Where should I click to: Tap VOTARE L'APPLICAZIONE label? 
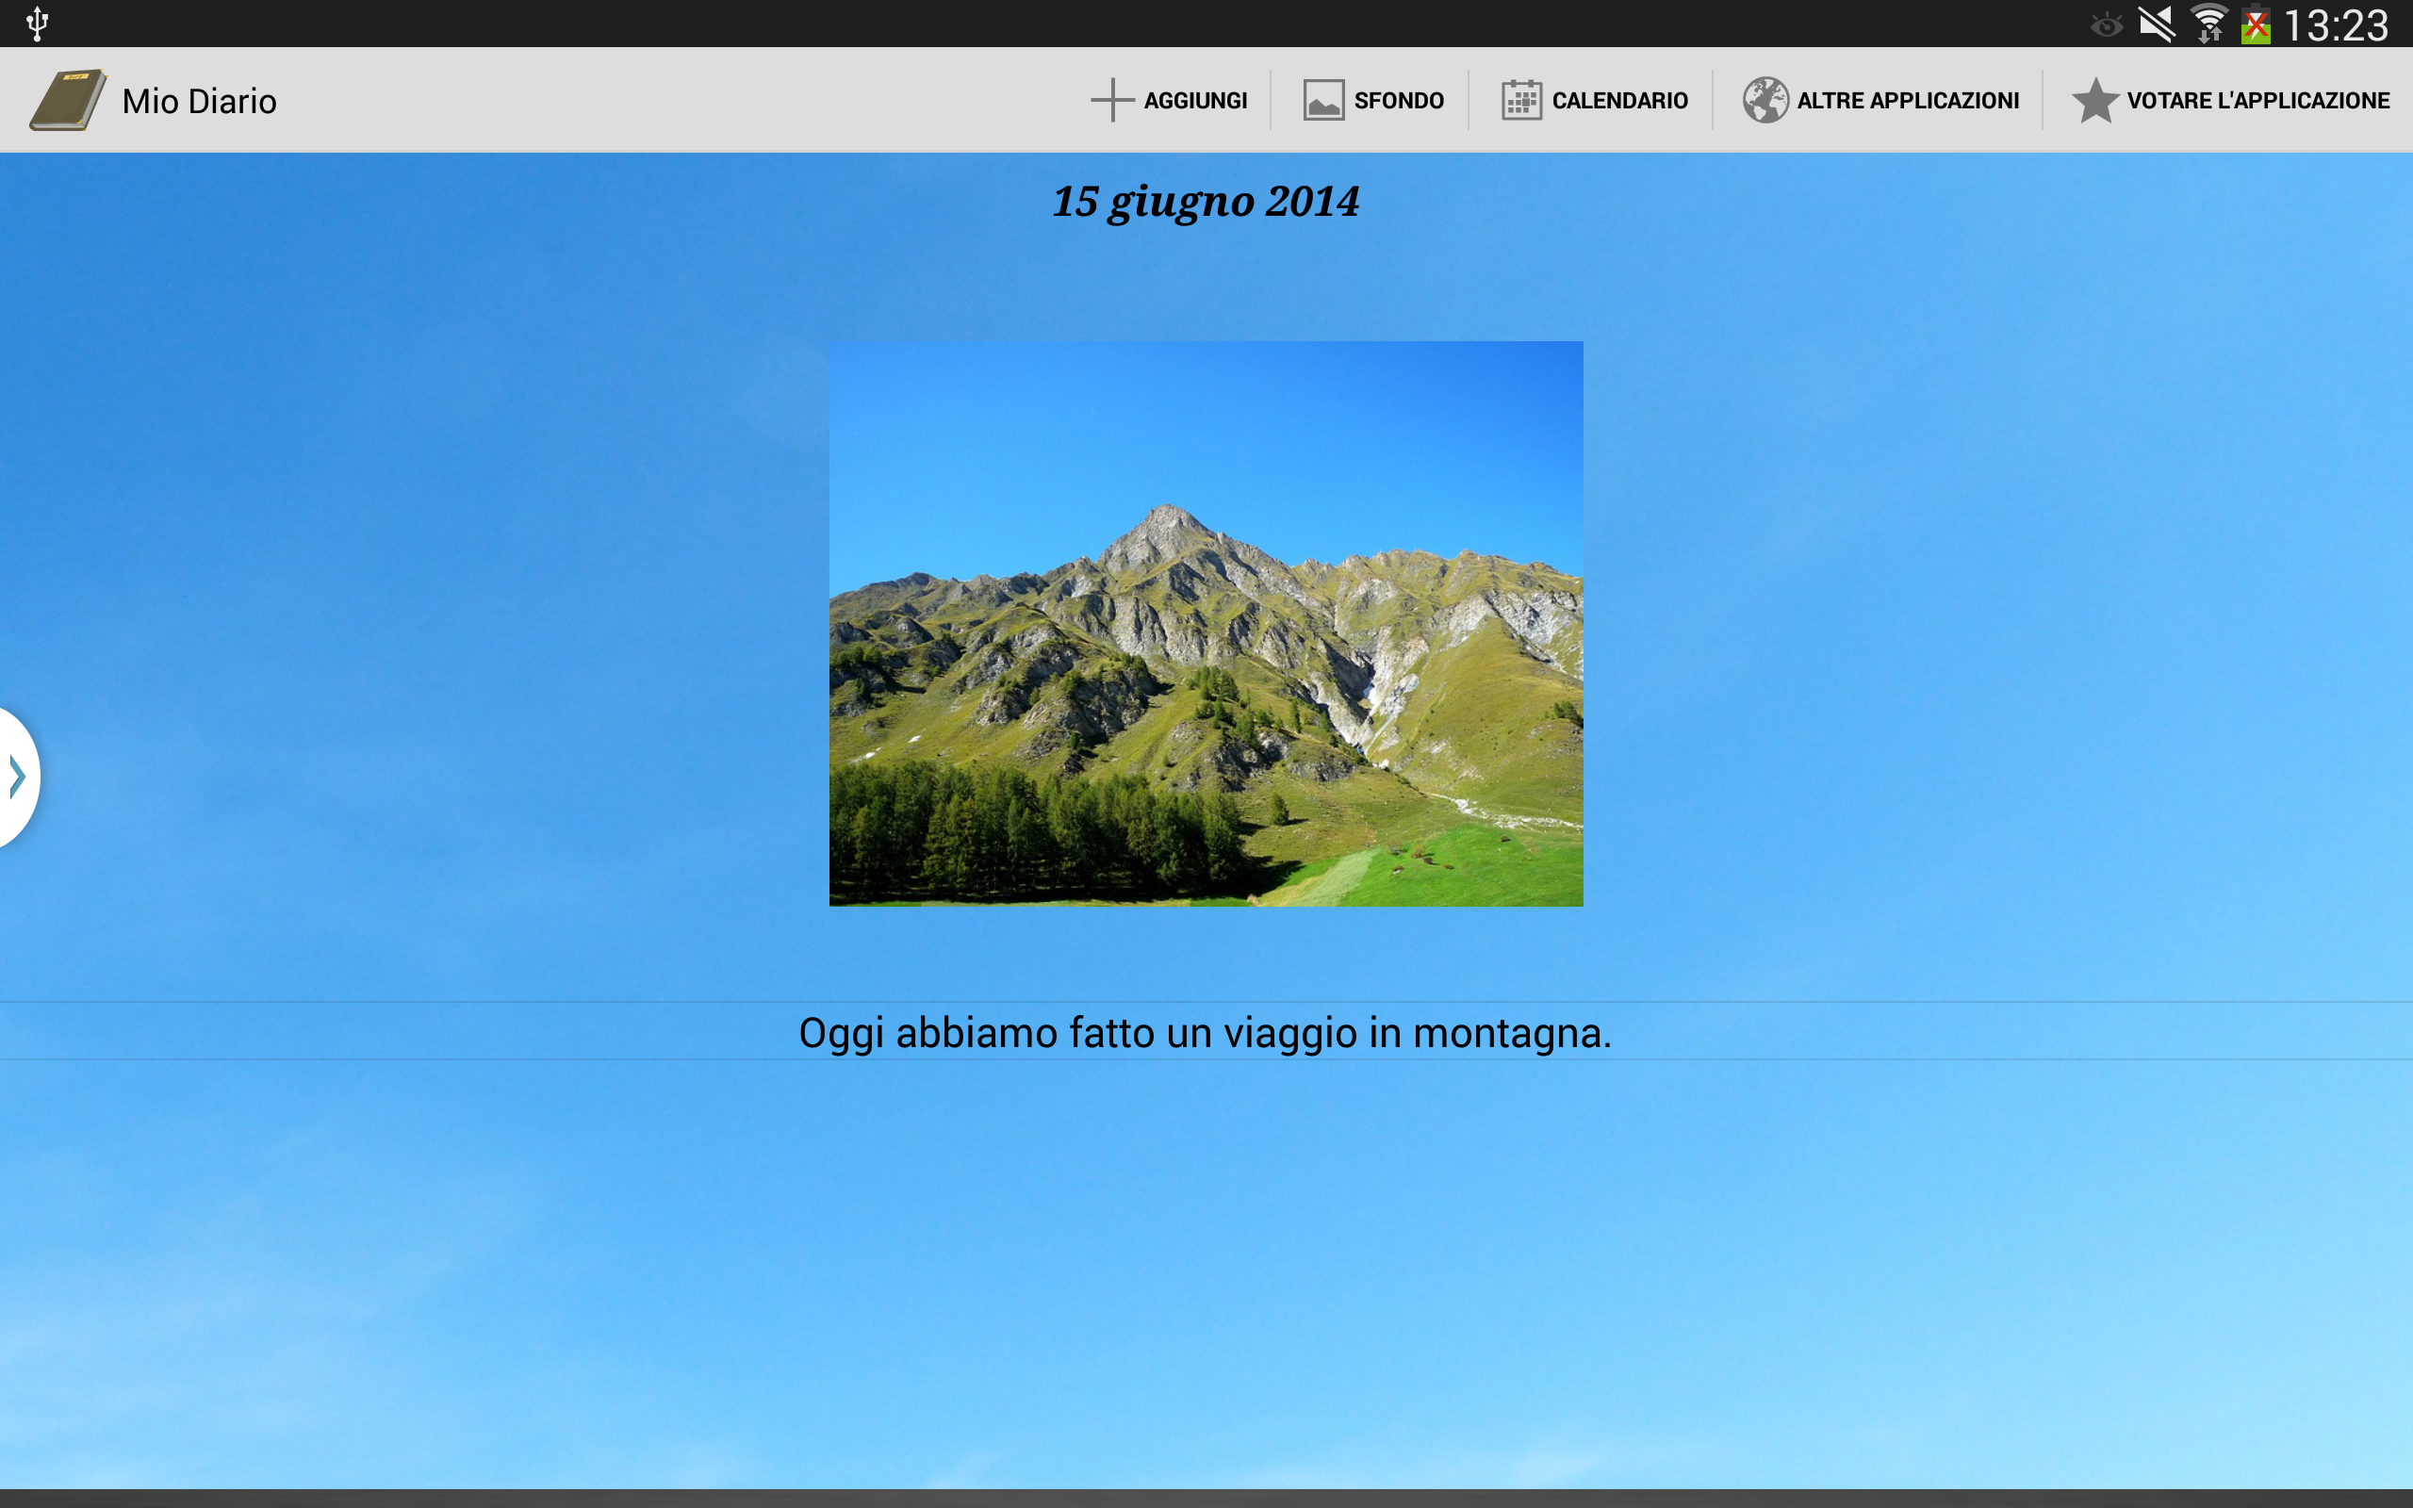click(x=2257, y=101)
